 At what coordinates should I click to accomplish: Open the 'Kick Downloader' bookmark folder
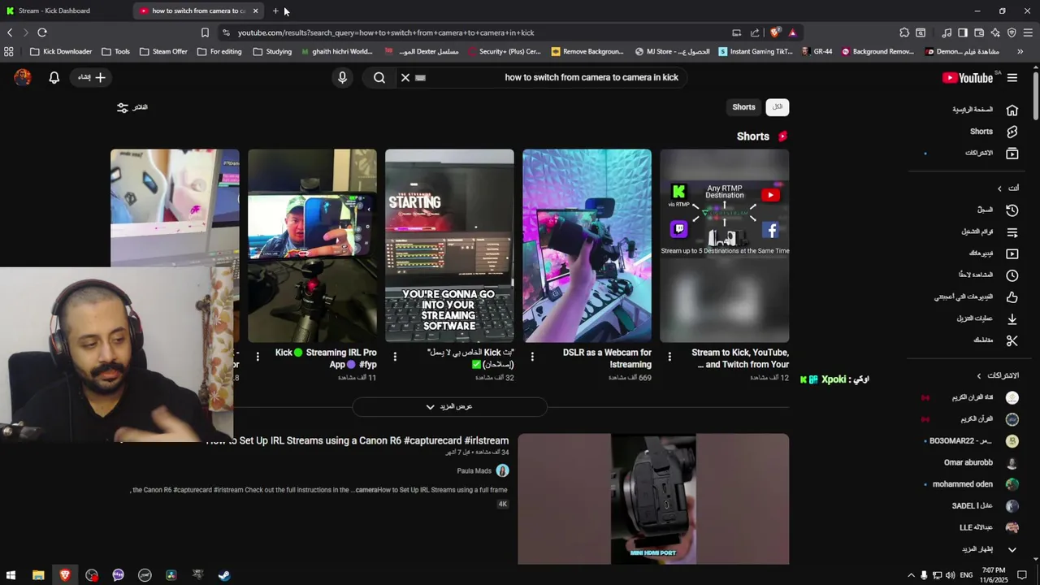pos(61,51)
